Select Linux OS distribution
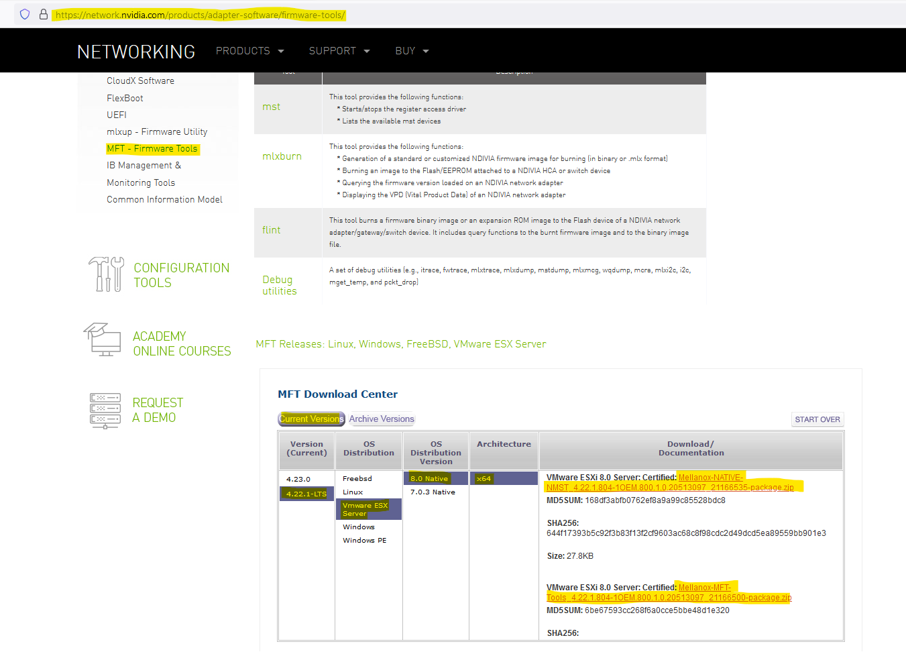 click(x=353, y=492)
